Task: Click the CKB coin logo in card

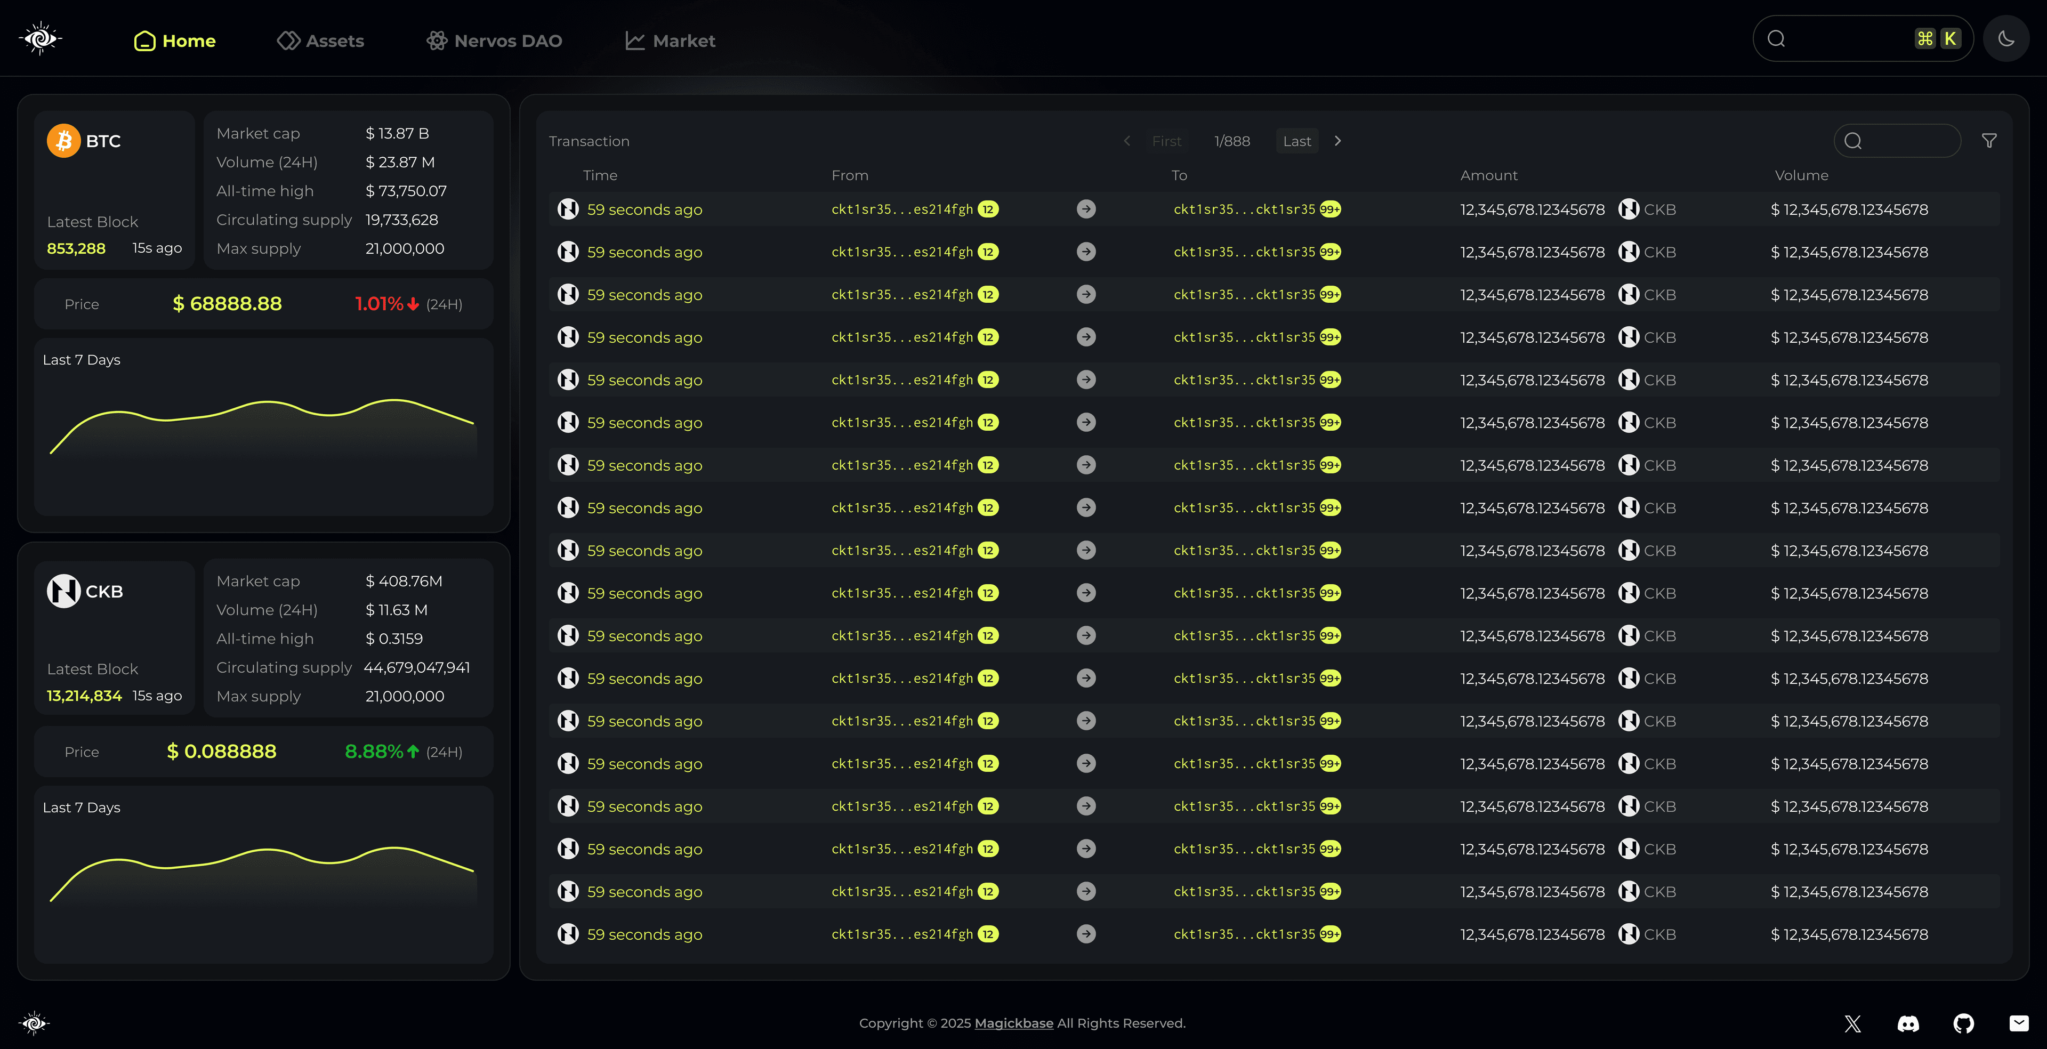Action: [63, 591]
